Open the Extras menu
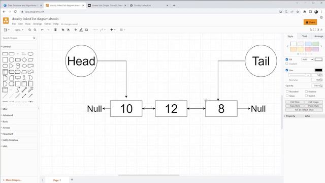325x183 pixels. coord(48,24)
